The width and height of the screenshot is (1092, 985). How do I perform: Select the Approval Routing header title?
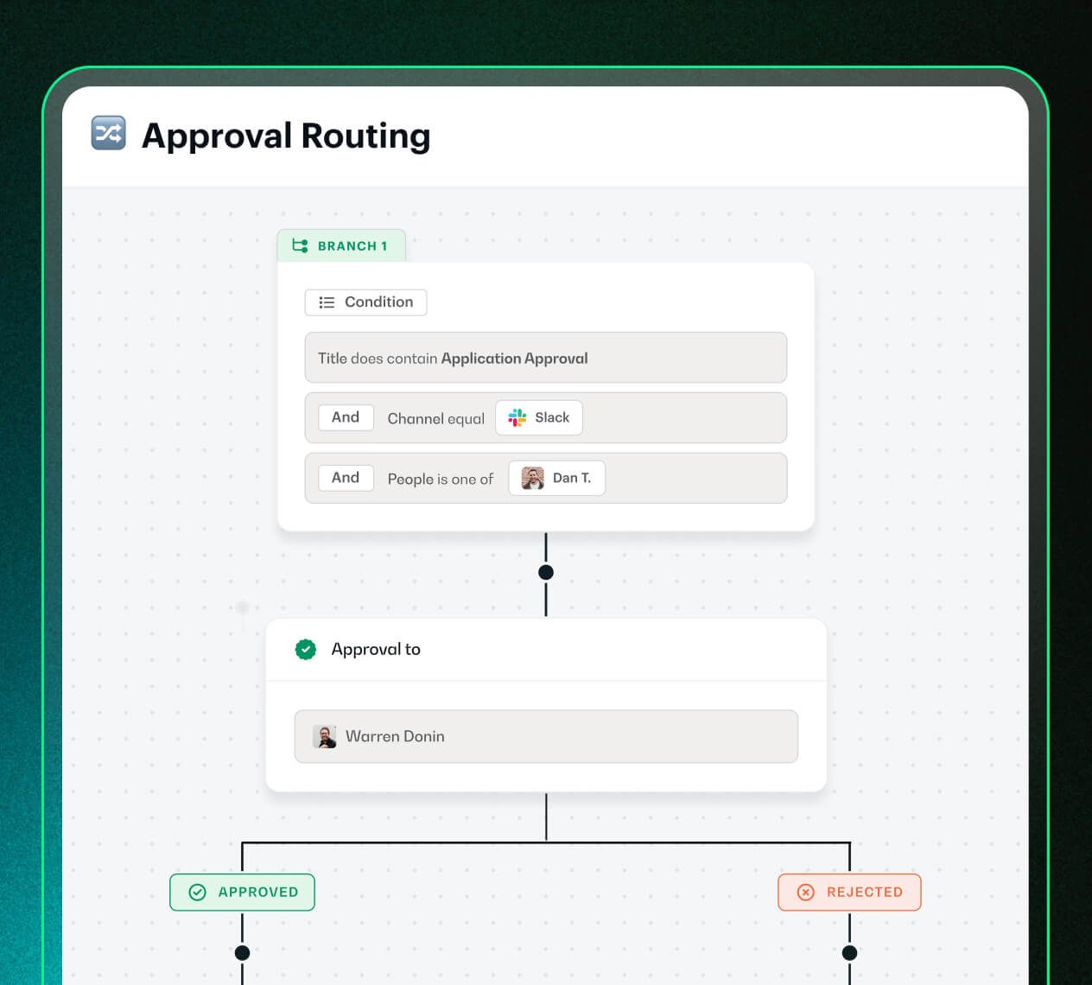pyautogui.click(x=287, y=136)
